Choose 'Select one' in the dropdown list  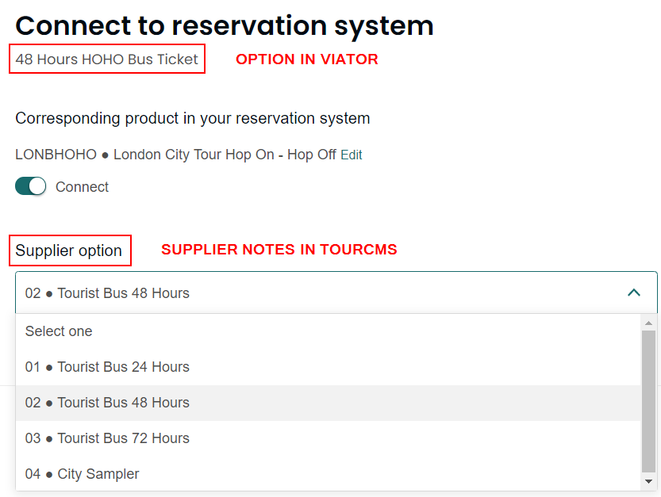click(x=59, y=331)
